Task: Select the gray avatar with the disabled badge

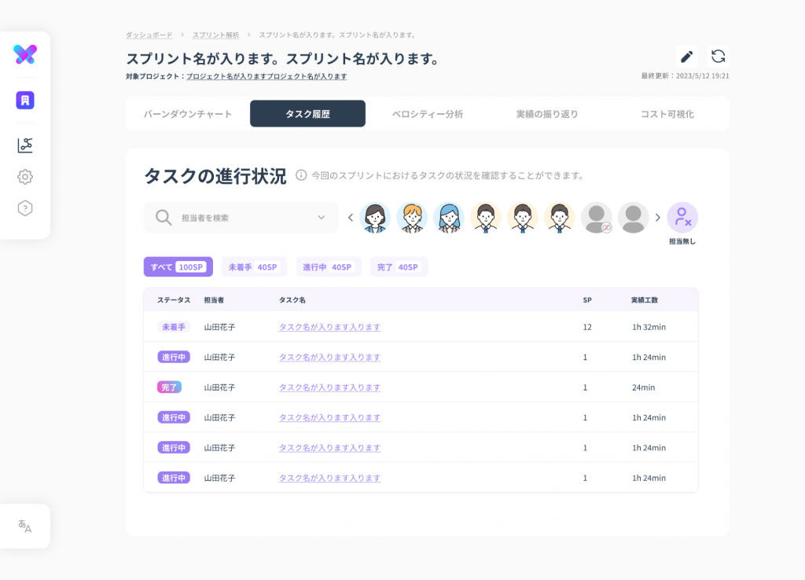Action: 597,218
